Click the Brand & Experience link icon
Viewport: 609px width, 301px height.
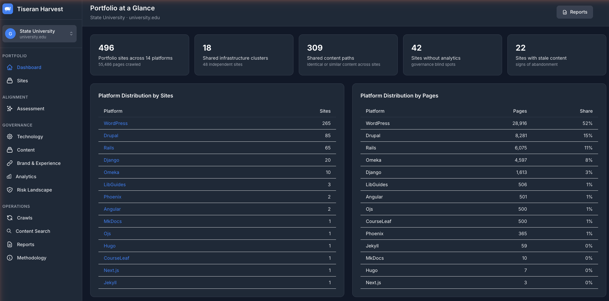10,163
